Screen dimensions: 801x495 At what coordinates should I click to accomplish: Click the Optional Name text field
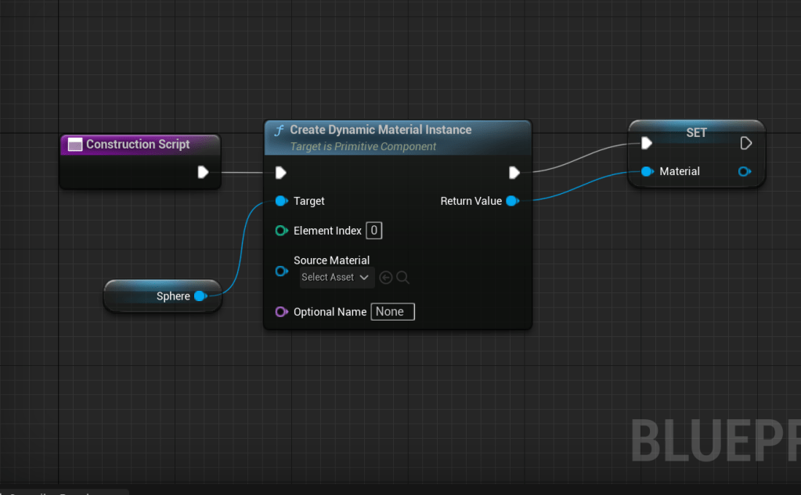point(392,312)
